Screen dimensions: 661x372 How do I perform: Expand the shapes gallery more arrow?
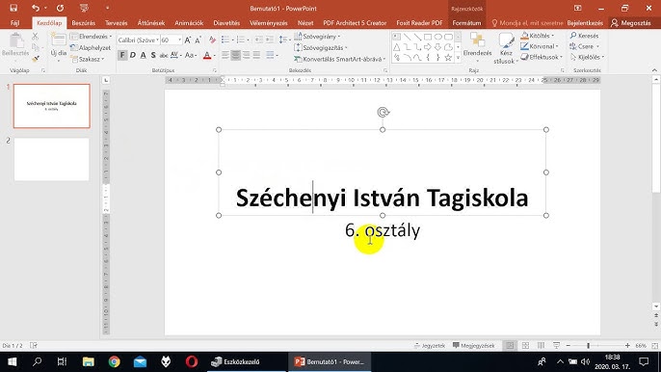point(459,58)
